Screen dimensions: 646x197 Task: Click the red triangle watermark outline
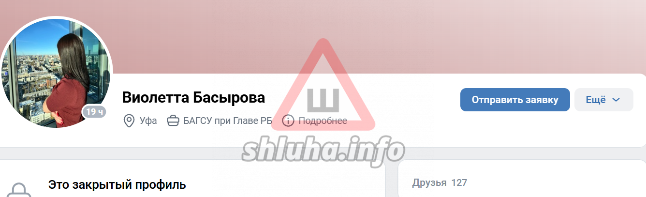(323, 85)
